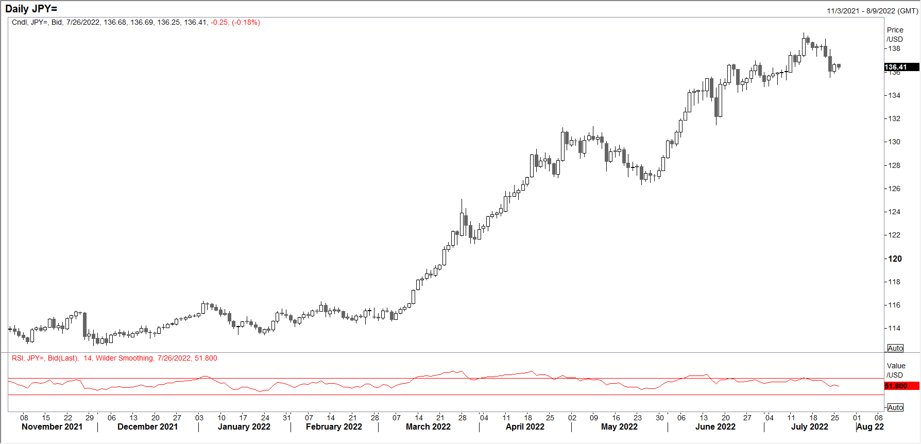This screenshot has height=444, width=921.
Task: Click the 51.800 RSI value tag
Action: (x=901, y=386)
